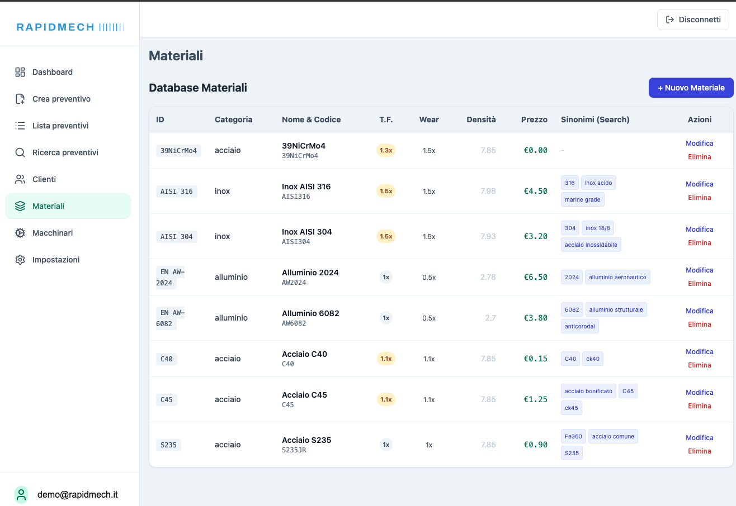Click the 'marine grade' synonym tag
The image size is (736, 506).
[x=582, y=199]
